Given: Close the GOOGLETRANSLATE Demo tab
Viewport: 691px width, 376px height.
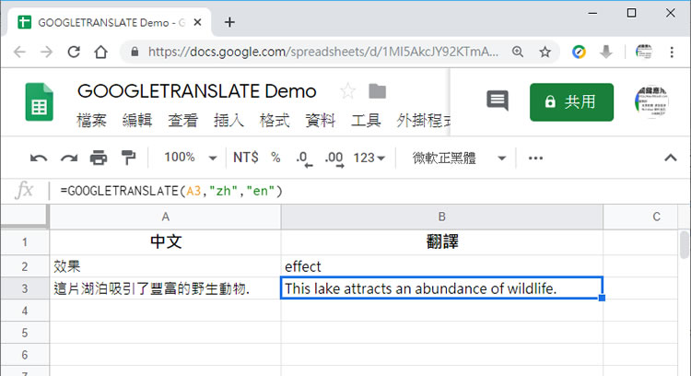Looking at the screenshot, I should [x=197, y=22].
